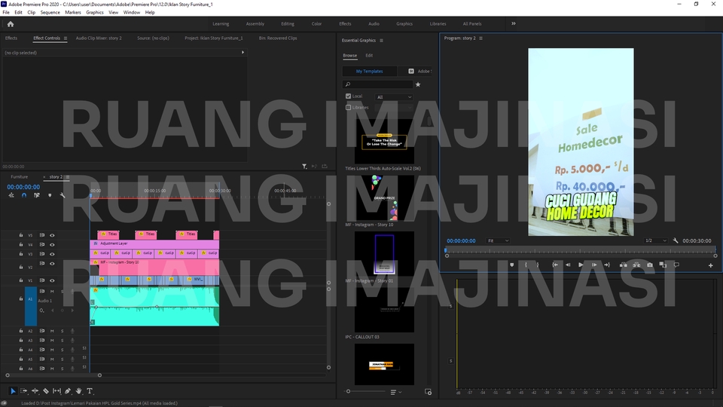Select the Selection tool arrow
723x407 pixels.
point(13,391)
